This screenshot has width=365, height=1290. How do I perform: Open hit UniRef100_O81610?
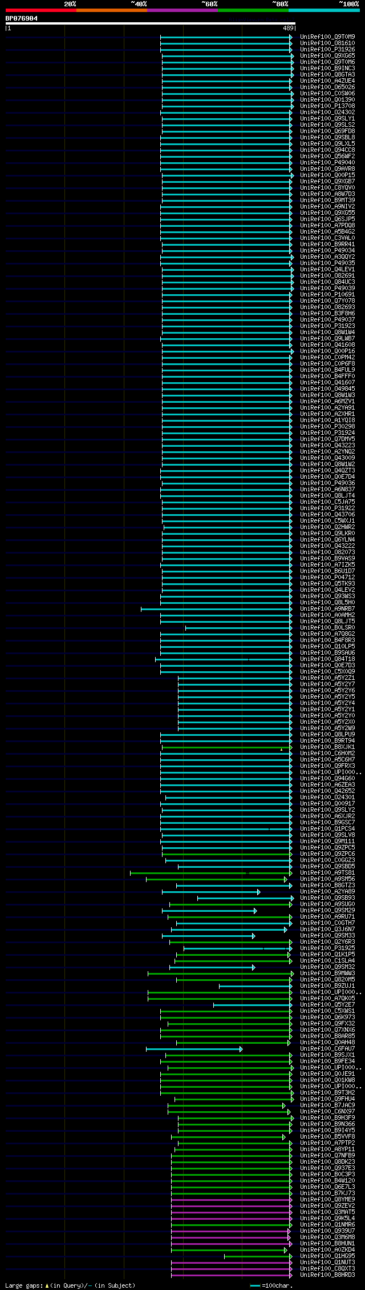tap(327, 43)
